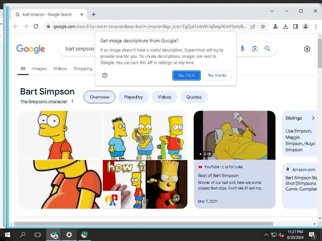The width and height of the screenshot is (322, 241).
Task: Bookmark this page with the star icon
Action: (263, 26)
